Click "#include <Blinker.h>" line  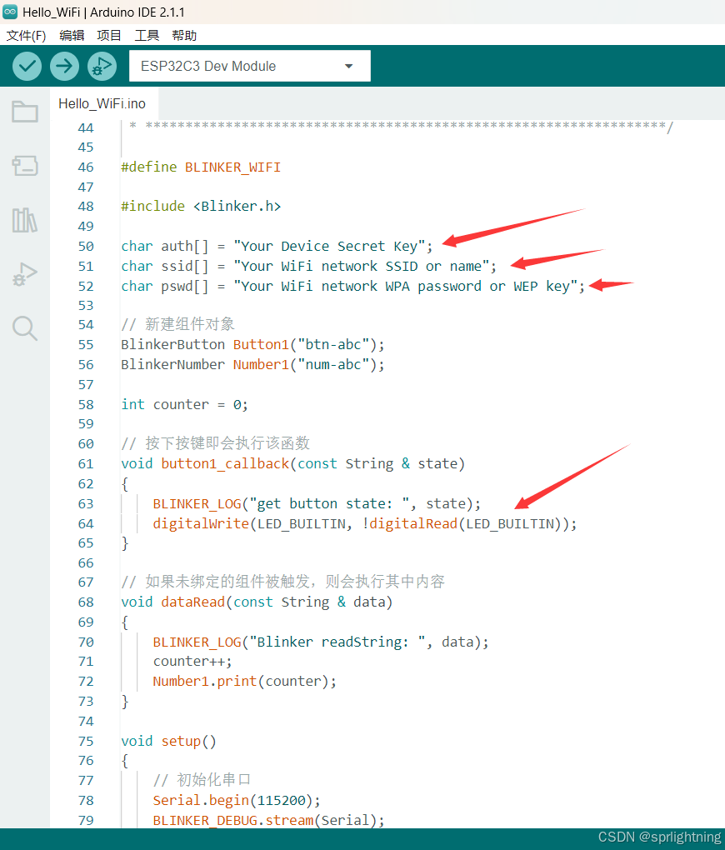(x=201, y=207)
